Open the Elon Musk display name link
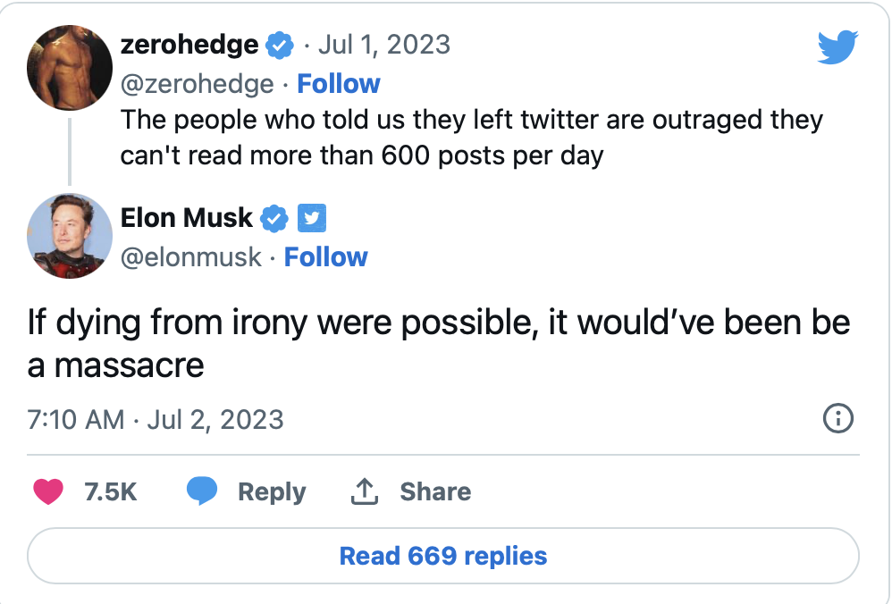 click(187, 217)
